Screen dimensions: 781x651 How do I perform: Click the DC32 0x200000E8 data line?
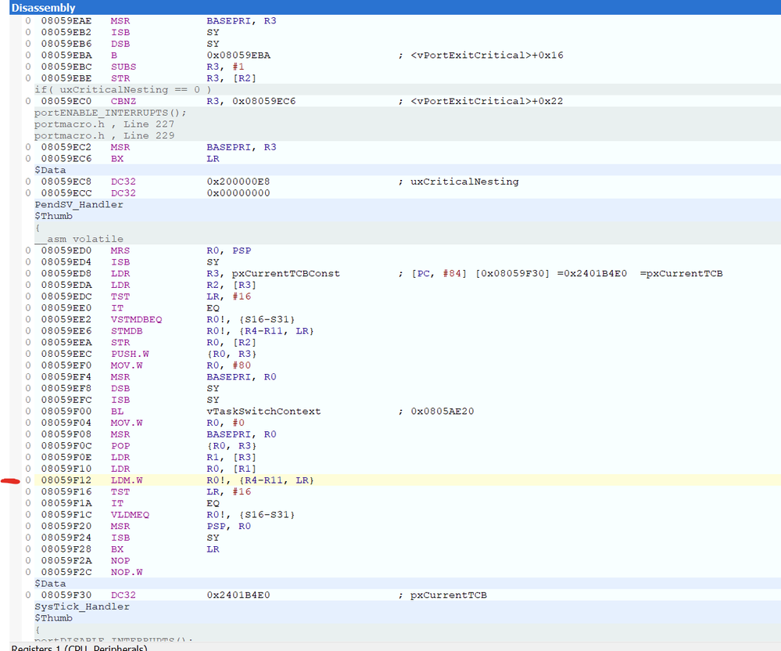(238, 182)
